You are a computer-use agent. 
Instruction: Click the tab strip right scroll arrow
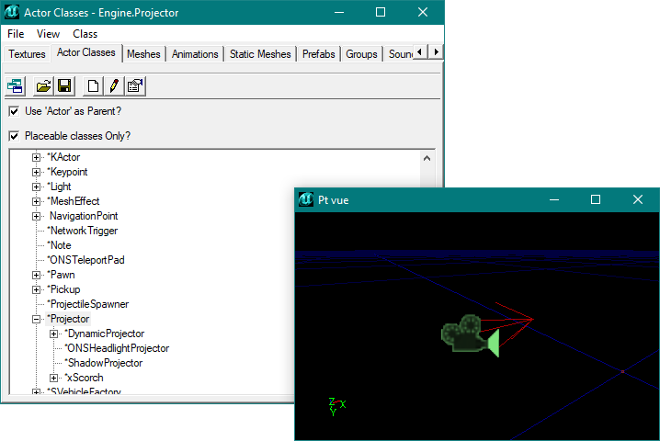[x=436, y=52]
